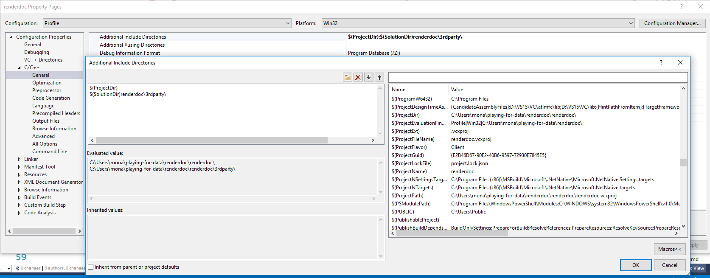Image resolution: width=710 pixels, height=278 pixels.
Task: Expand the Manifest Tool tree node
Action: pyautogui.click(x=19, y=167)
